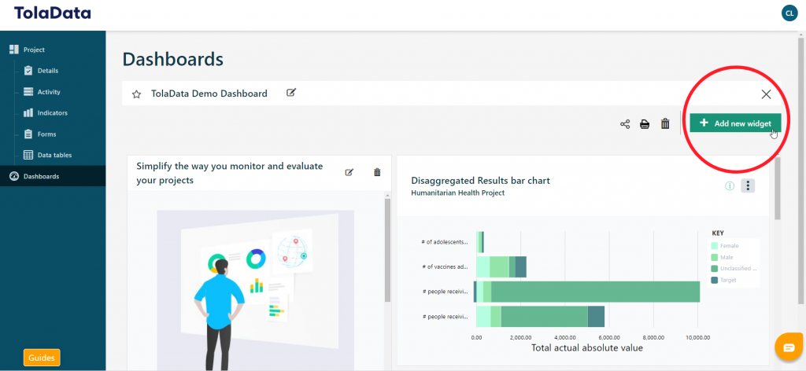Open the chat support bubble
The width and height of the screenshot is (806, 371).
pos(789,347)
